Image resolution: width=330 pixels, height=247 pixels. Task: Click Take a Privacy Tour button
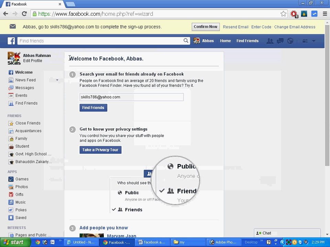100,150
